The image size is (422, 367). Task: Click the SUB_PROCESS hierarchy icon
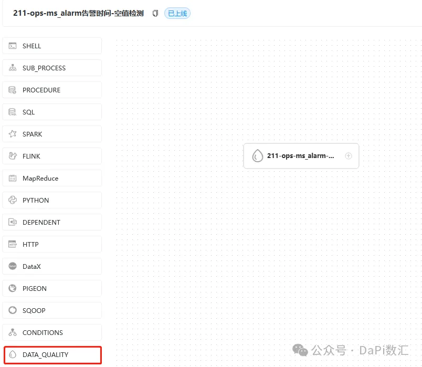(13, 68)
